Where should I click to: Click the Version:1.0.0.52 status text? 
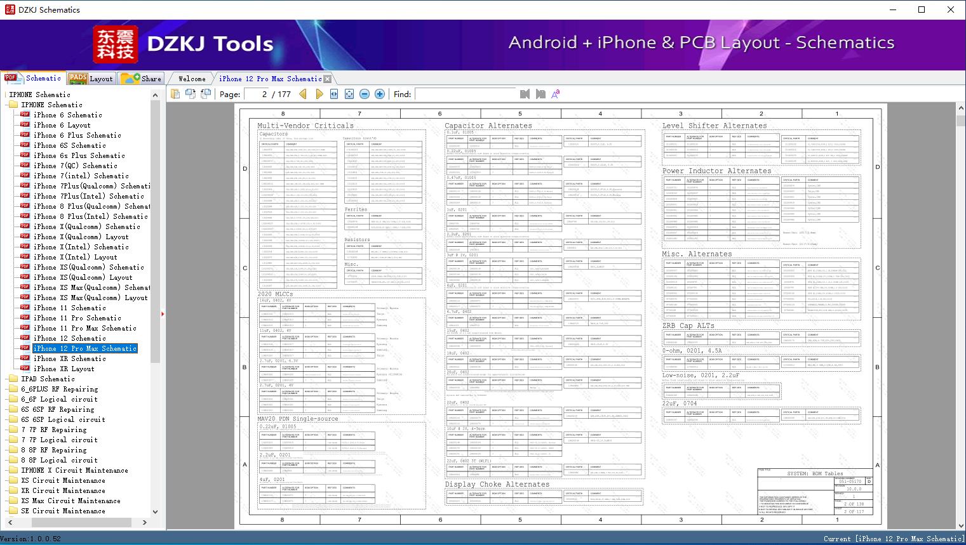31,539
